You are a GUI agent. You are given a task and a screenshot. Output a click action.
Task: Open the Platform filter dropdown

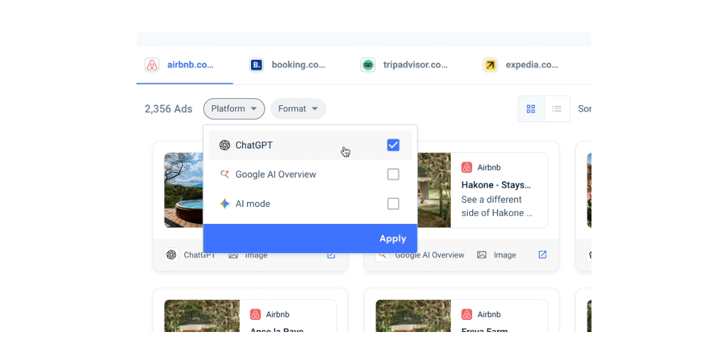tap(234, 109)
